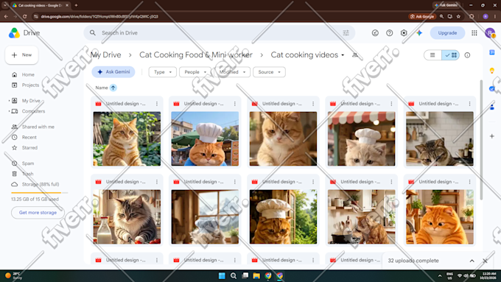Open the Calendar side panel icon

coord(492,52)
